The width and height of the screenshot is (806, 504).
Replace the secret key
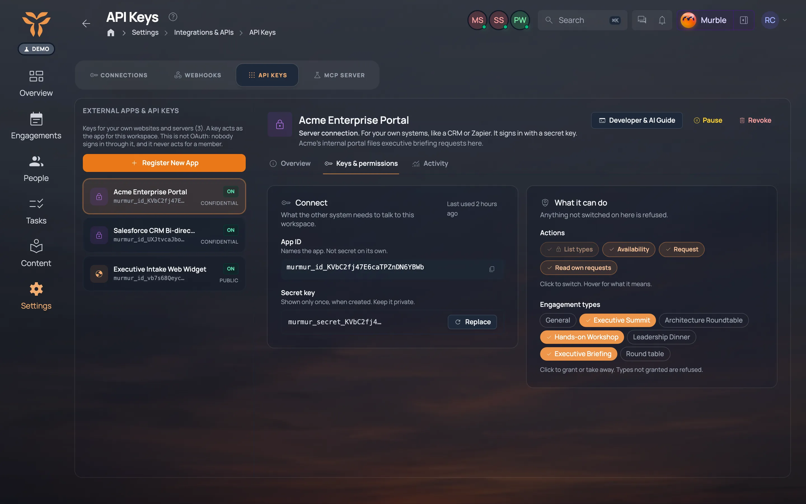[x=472, y=322]
